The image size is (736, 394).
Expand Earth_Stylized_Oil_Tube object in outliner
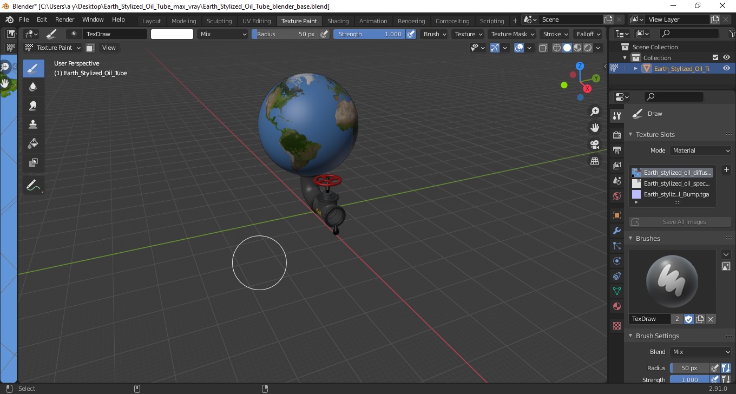636,68
